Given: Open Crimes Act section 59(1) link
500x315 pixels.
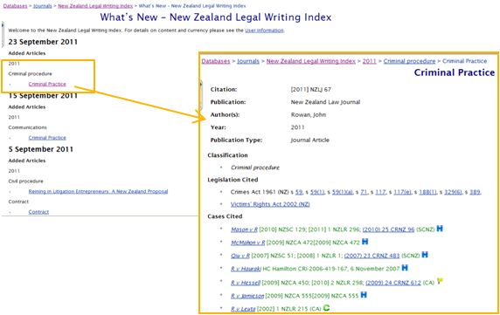Looking at the screenshot, I should 317,192.
